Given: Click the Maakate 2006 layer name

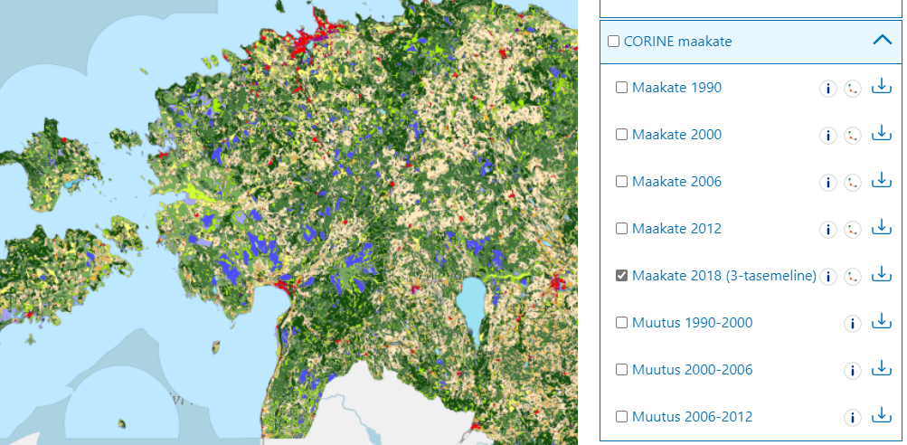Looking at the screenshot, I should pyautogui.click(x=676, y=181).
